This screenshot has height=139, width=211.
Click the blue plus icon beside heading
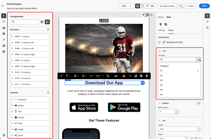click(143, 83)
